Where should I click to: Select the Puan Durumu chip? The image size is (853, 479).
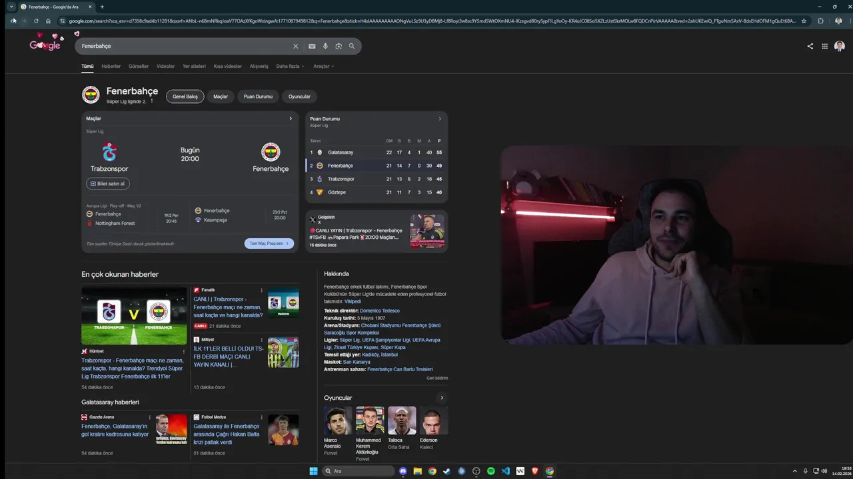click(x=258, y=96)
